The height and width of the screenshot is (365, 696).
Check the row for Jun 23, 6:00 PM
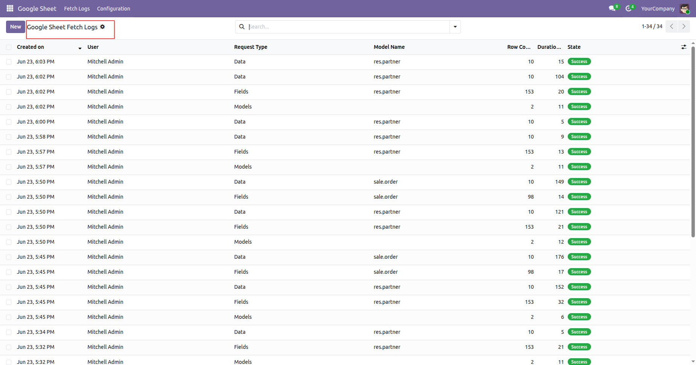[x=9, y=122]
